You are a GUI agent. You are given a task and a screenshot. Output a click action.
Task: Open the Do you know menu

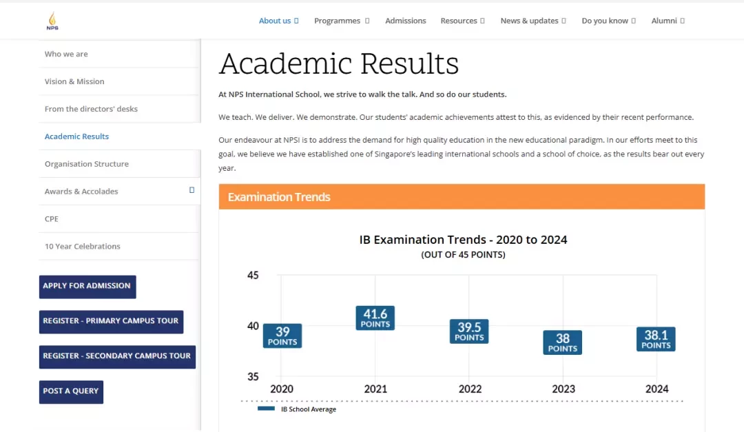pos(605,21)
